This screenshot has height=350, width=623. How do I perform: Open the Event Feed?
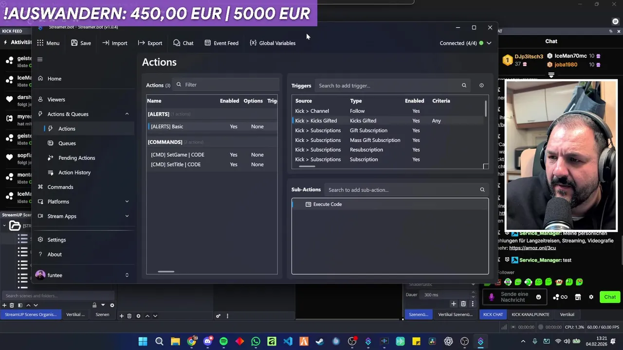click(221, 43)
